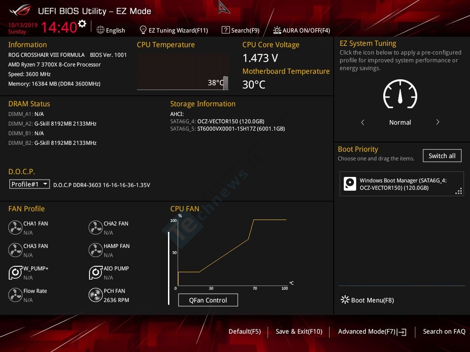Click the boot entry drag handle dots
Screen dimensions: 470x352
(x=459, y=191)
